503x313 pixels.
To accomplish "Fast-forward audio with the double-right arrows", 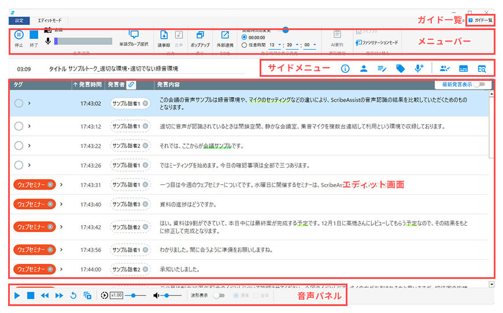I will [59, 295].
